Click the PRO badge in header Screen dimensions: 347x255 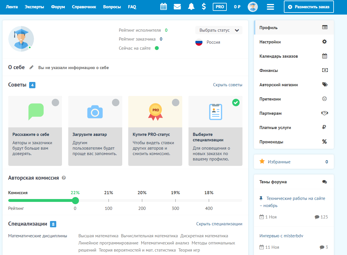pyautogui.click(x=220, y=7)
